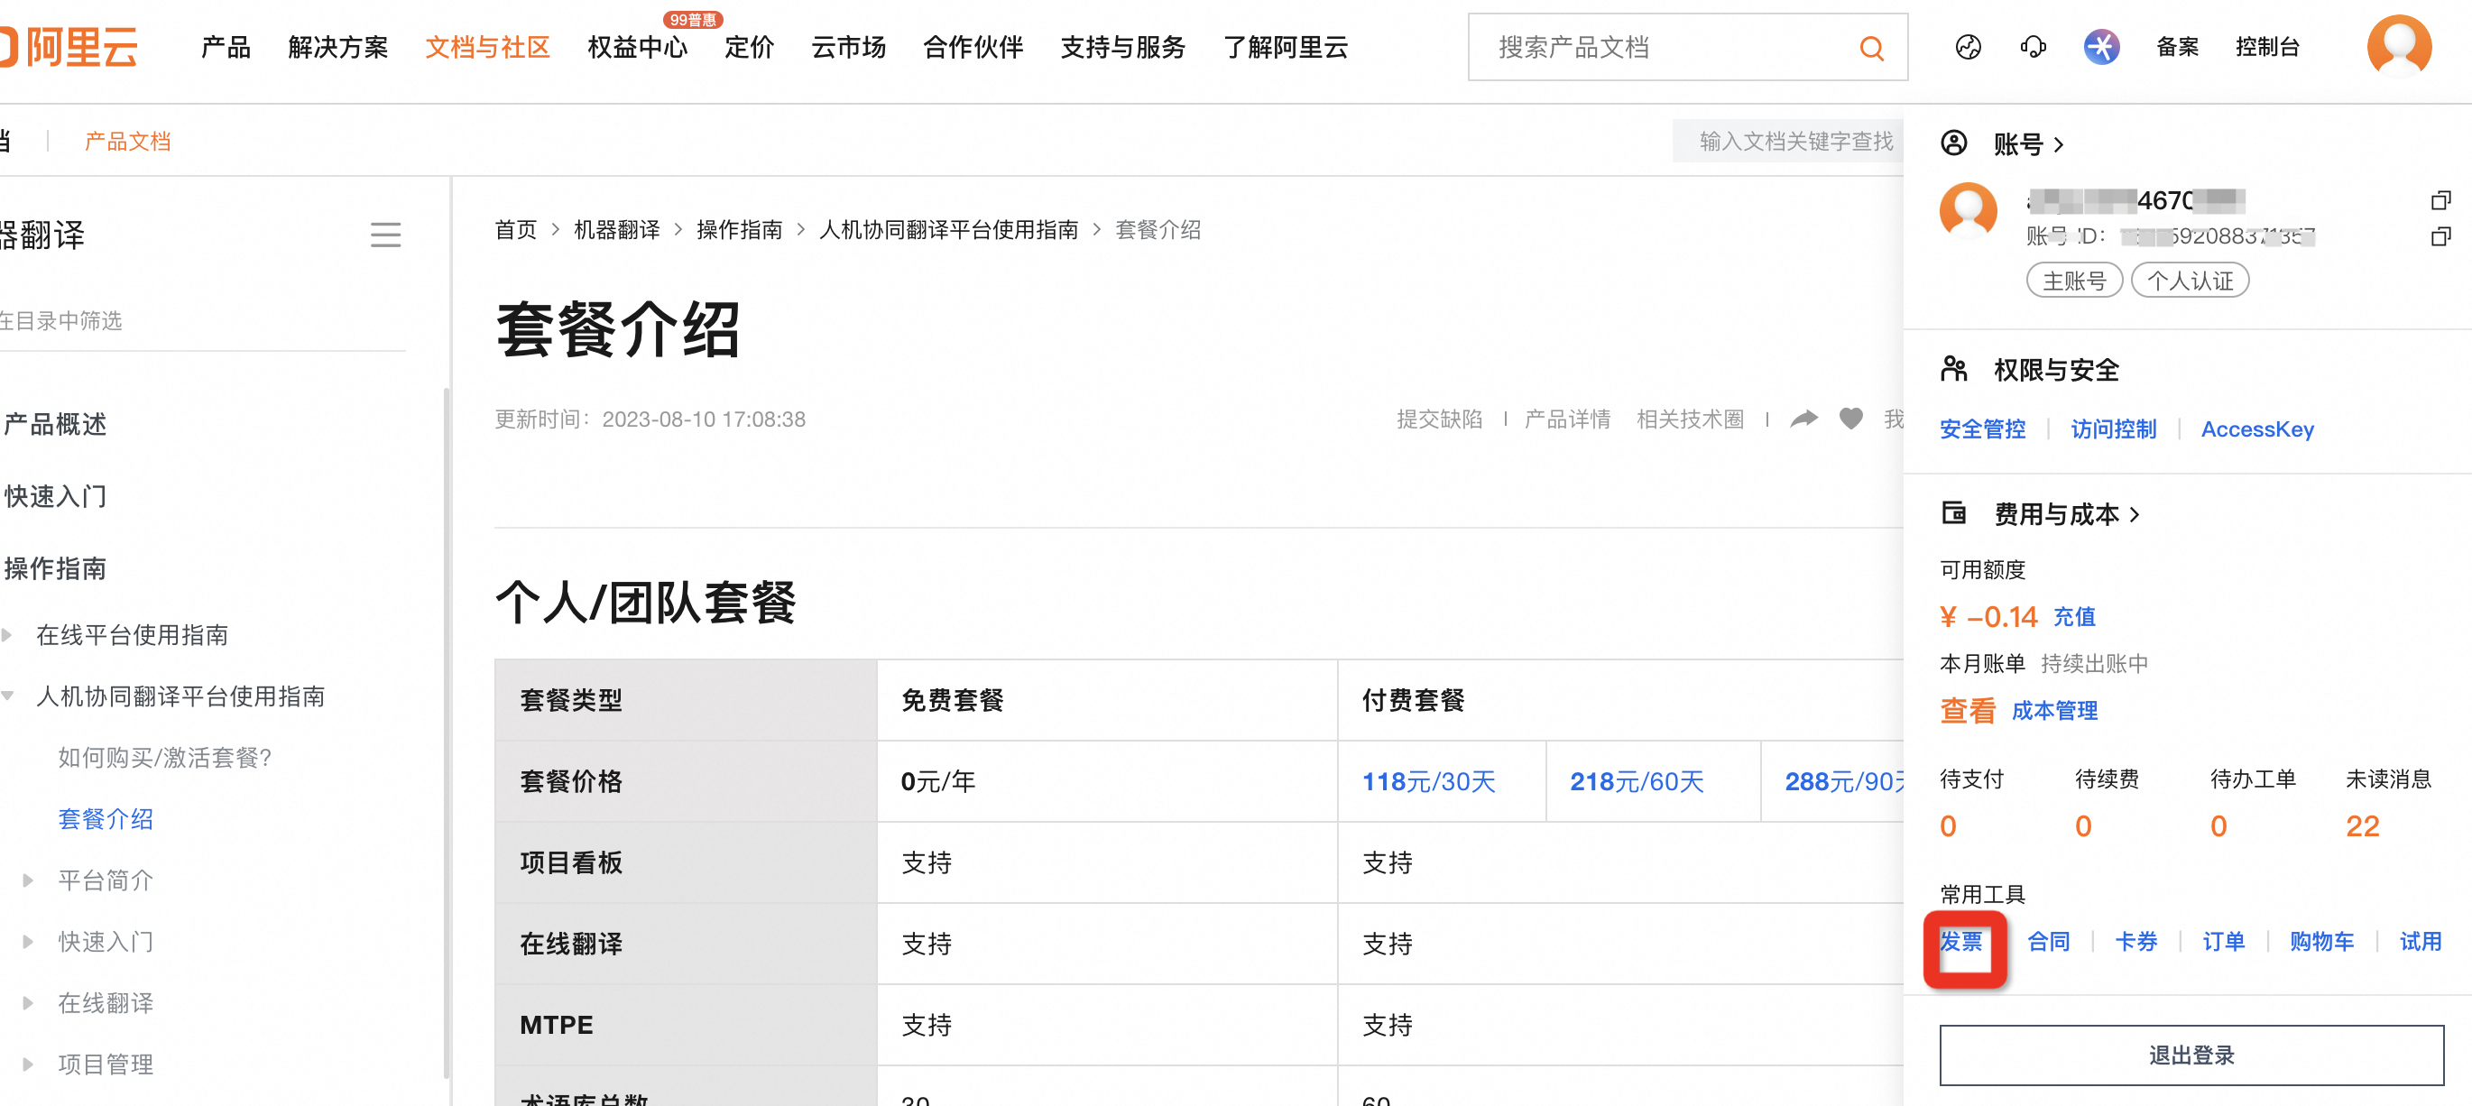
Task: Open 合同 contract tool link
Action: 2048,941
